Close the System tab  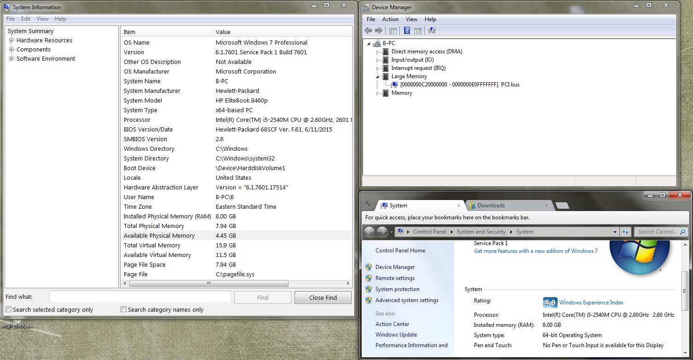(459, 206)
